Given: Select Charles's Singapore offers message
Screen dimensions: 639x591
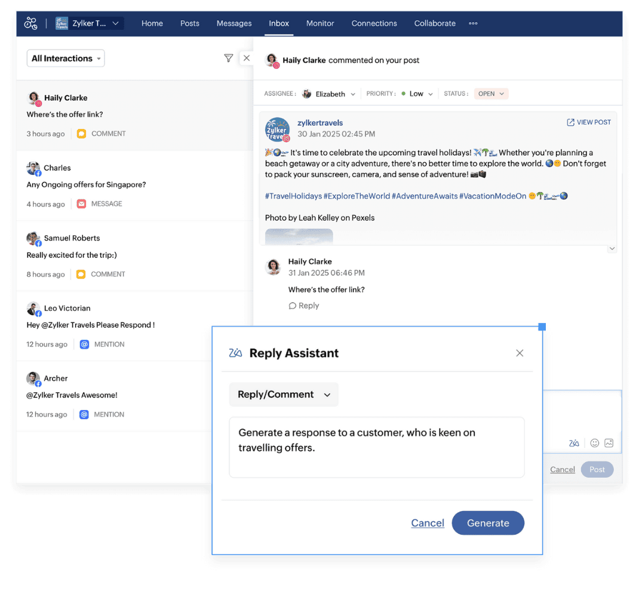Looking at the screenshot, I should click(x=86, y=184).
